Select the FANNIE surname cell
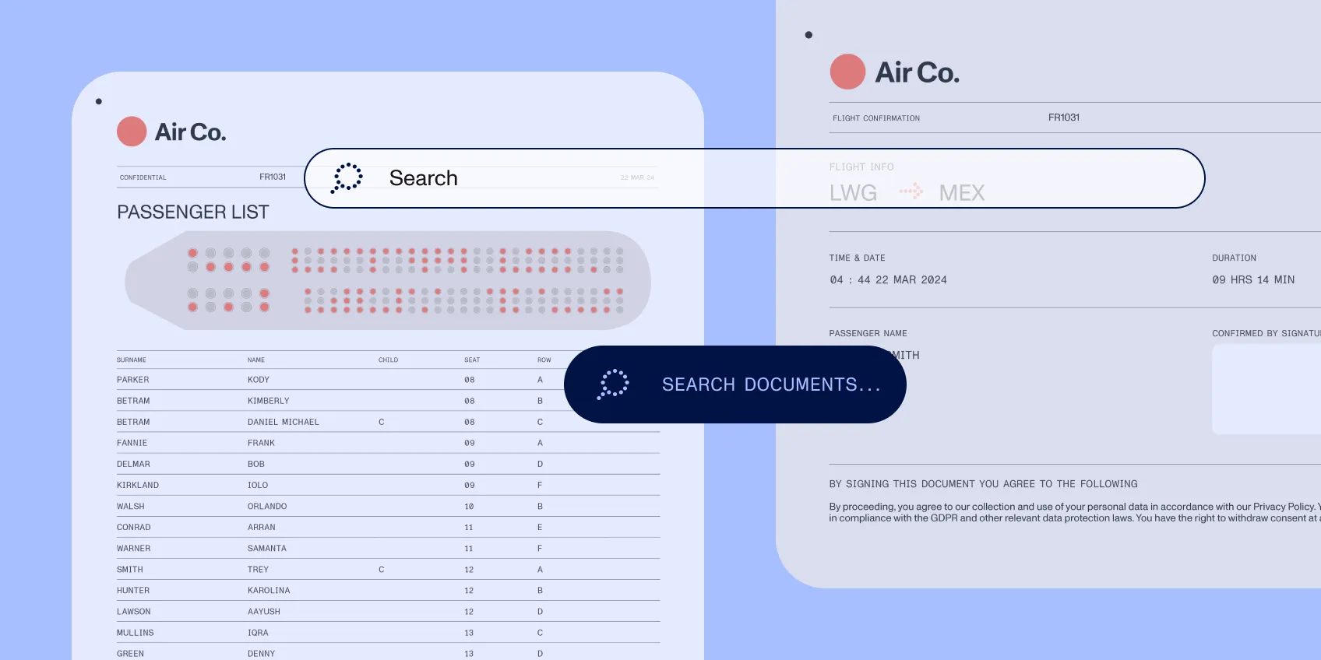The width and height of the screenshot is (1321, 660). coord(132,443)
